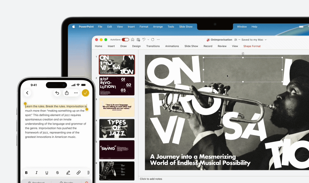
Task: Switch to the Transitions ribbon tab
Action: 153,46
